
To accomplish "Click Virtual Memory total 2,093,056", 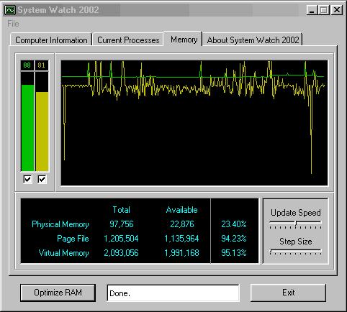I will pyautogui.click(x=121, y=253).
